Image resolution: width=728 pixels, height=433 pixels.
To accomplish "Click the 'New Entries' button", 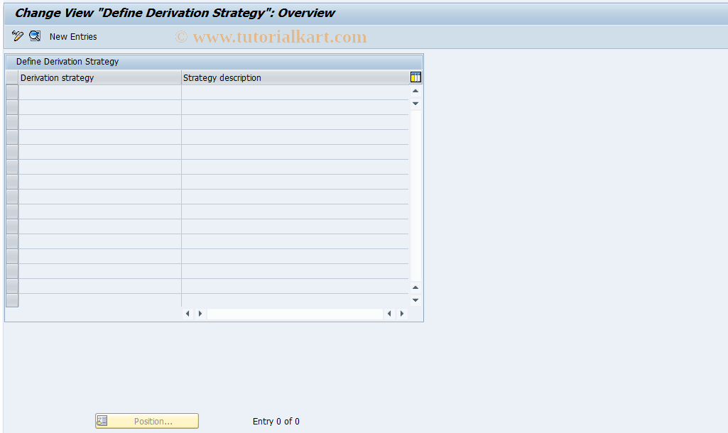I will (73, 36).
